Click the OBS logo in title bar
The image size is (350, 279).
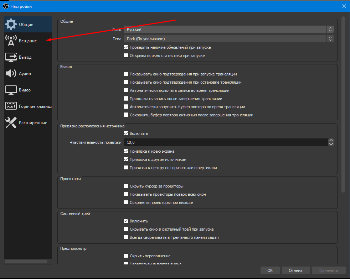click(5, 6)
